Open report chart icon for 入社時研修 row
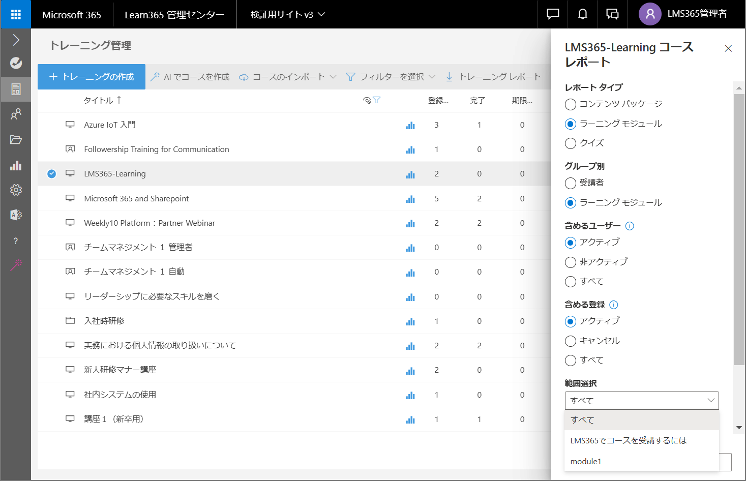The height and width of the screenshot is (481, 746). [x=410, y=321]
